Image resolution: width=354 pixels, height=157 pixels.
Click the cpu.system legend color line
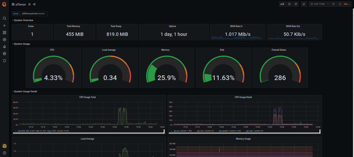click(x=217, y=131)
